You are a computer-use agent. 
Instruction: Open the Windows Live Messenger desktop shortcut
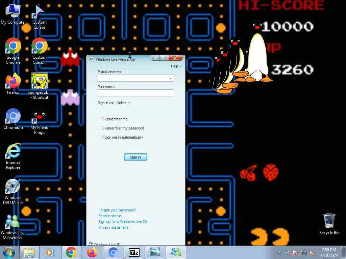(x=13, y=227)
